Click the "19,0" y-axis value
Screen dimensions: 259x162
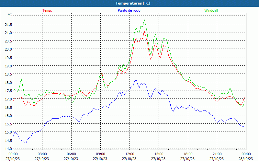[x=8, y=66]
